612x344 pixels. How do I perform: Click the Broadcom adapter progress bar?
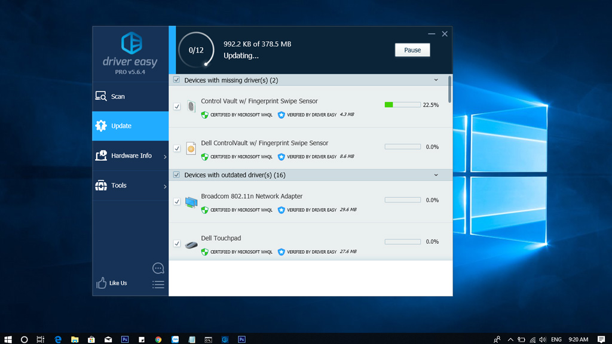[402, 199]
